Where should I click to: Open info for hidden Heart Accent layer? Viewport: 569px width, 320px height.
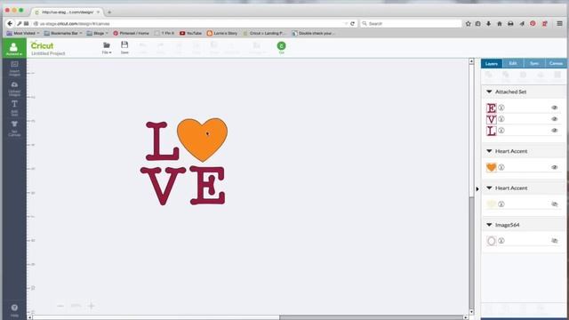click(501, 204)
